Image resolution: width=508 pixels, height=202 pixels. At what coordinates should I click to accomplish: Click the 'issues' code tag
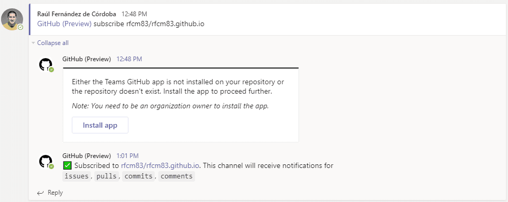77,176
